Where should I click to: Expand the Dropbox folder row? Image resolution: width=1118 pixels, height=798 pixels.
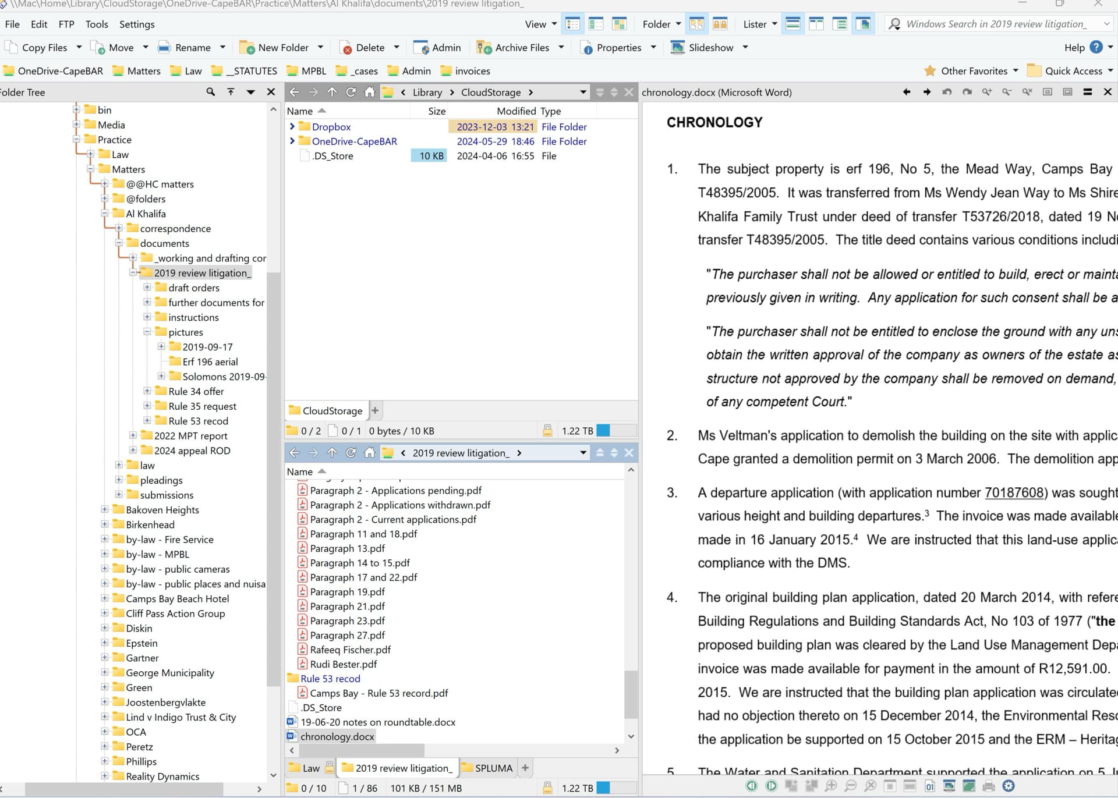pyautogui.click(x=292, y=126)
